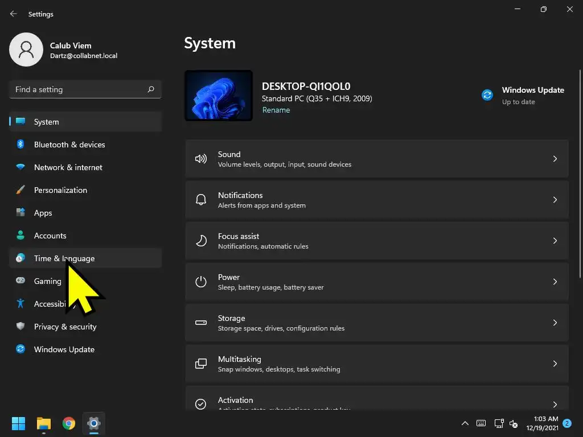The width and height of the screenshot is (583, 437).
Task: Show hidden tray icons chevron
Action: tap(465, 423)
